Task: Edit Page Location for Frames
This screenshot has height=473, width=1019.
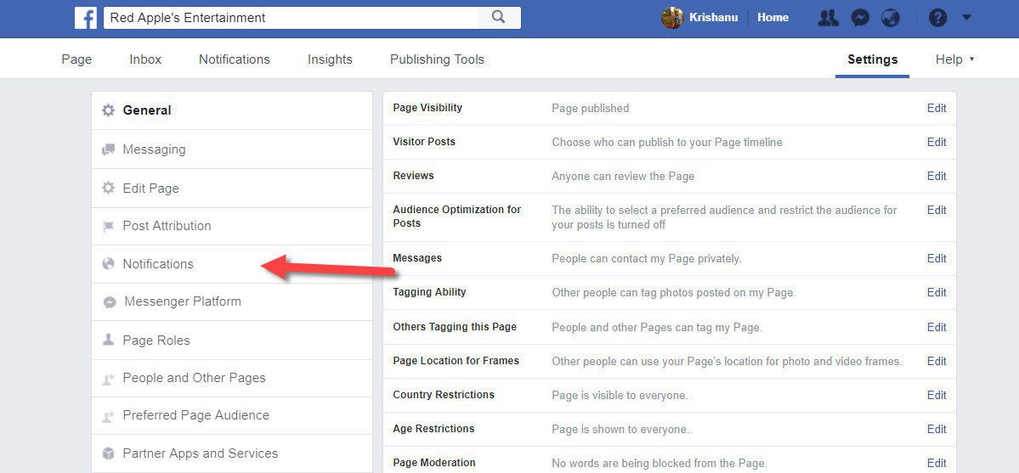Action: point(937,361)
